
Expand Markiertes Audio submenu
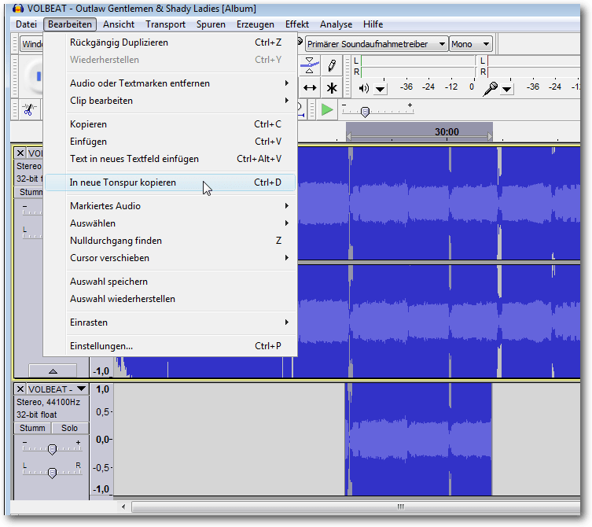coord(181,206)
